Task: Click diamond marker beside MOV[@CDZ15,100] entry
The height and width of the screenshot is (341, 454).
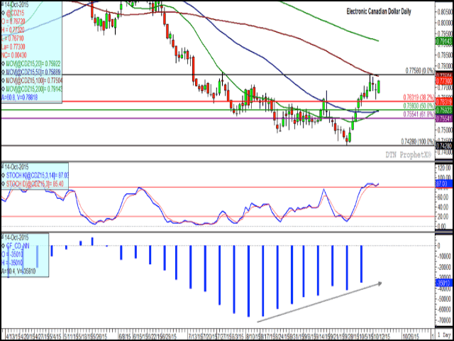Action: click(3, 79)
